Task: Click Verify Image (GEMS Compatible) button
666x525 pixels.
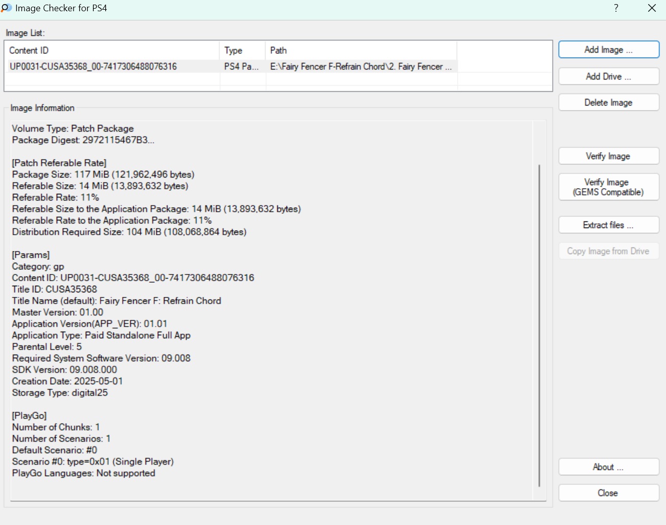Action: click(608, 187)
